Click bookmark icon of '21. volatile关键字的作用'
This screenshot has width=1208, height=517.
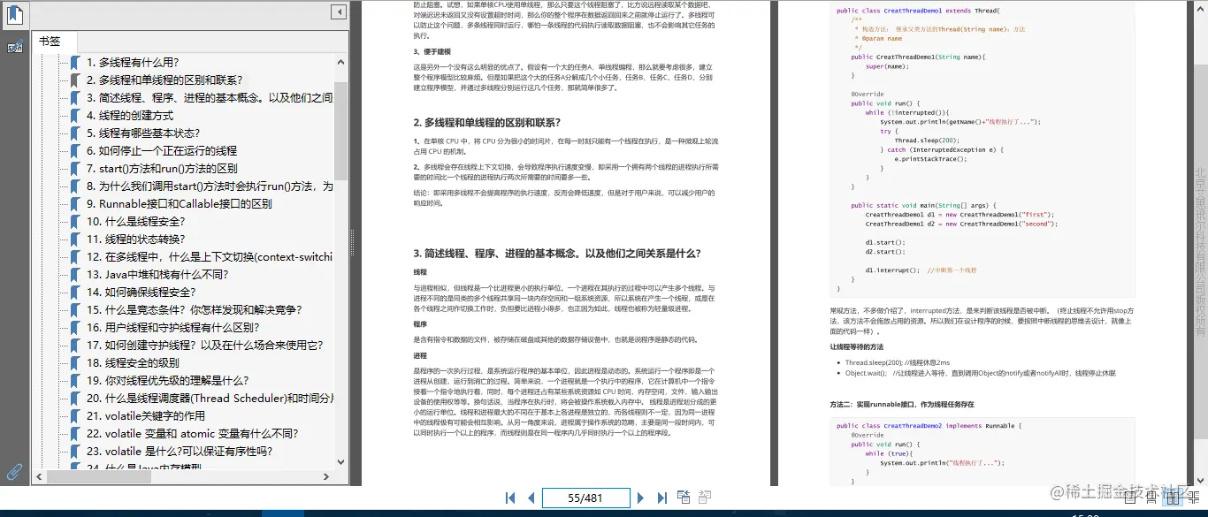click(x=75, y=416)
